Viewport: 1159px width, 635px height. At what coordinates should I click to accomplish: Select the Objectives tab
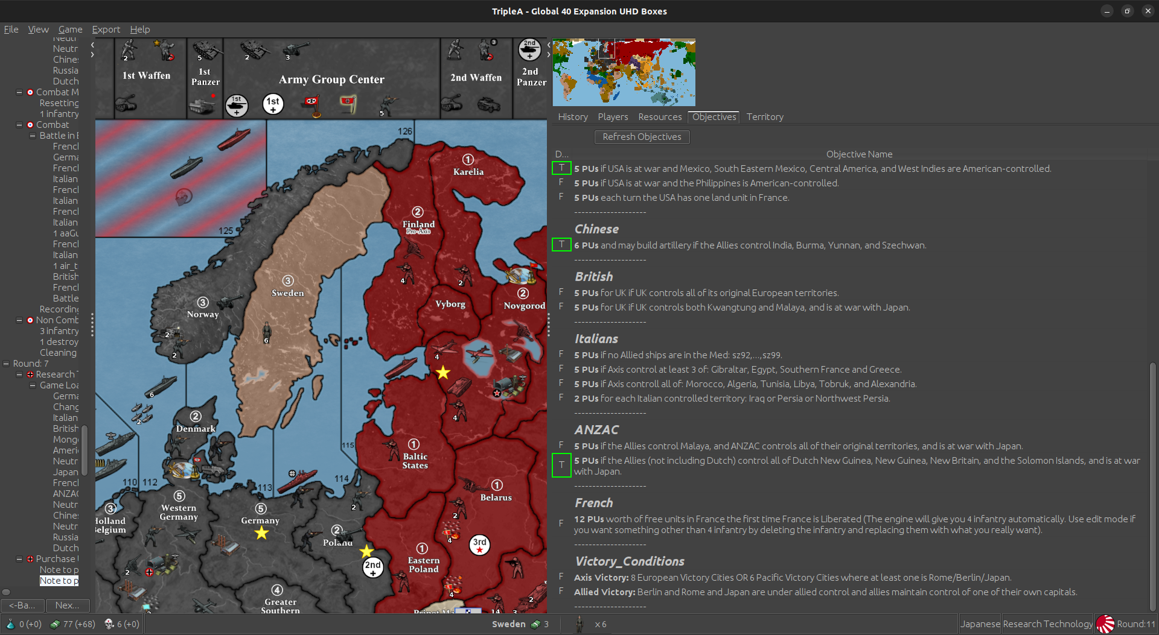click(x=714, y=117)
